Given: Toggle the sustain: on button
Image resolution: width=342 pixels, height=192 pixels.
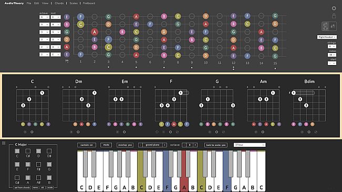Looking at the screenshot, I should [87, 145].
